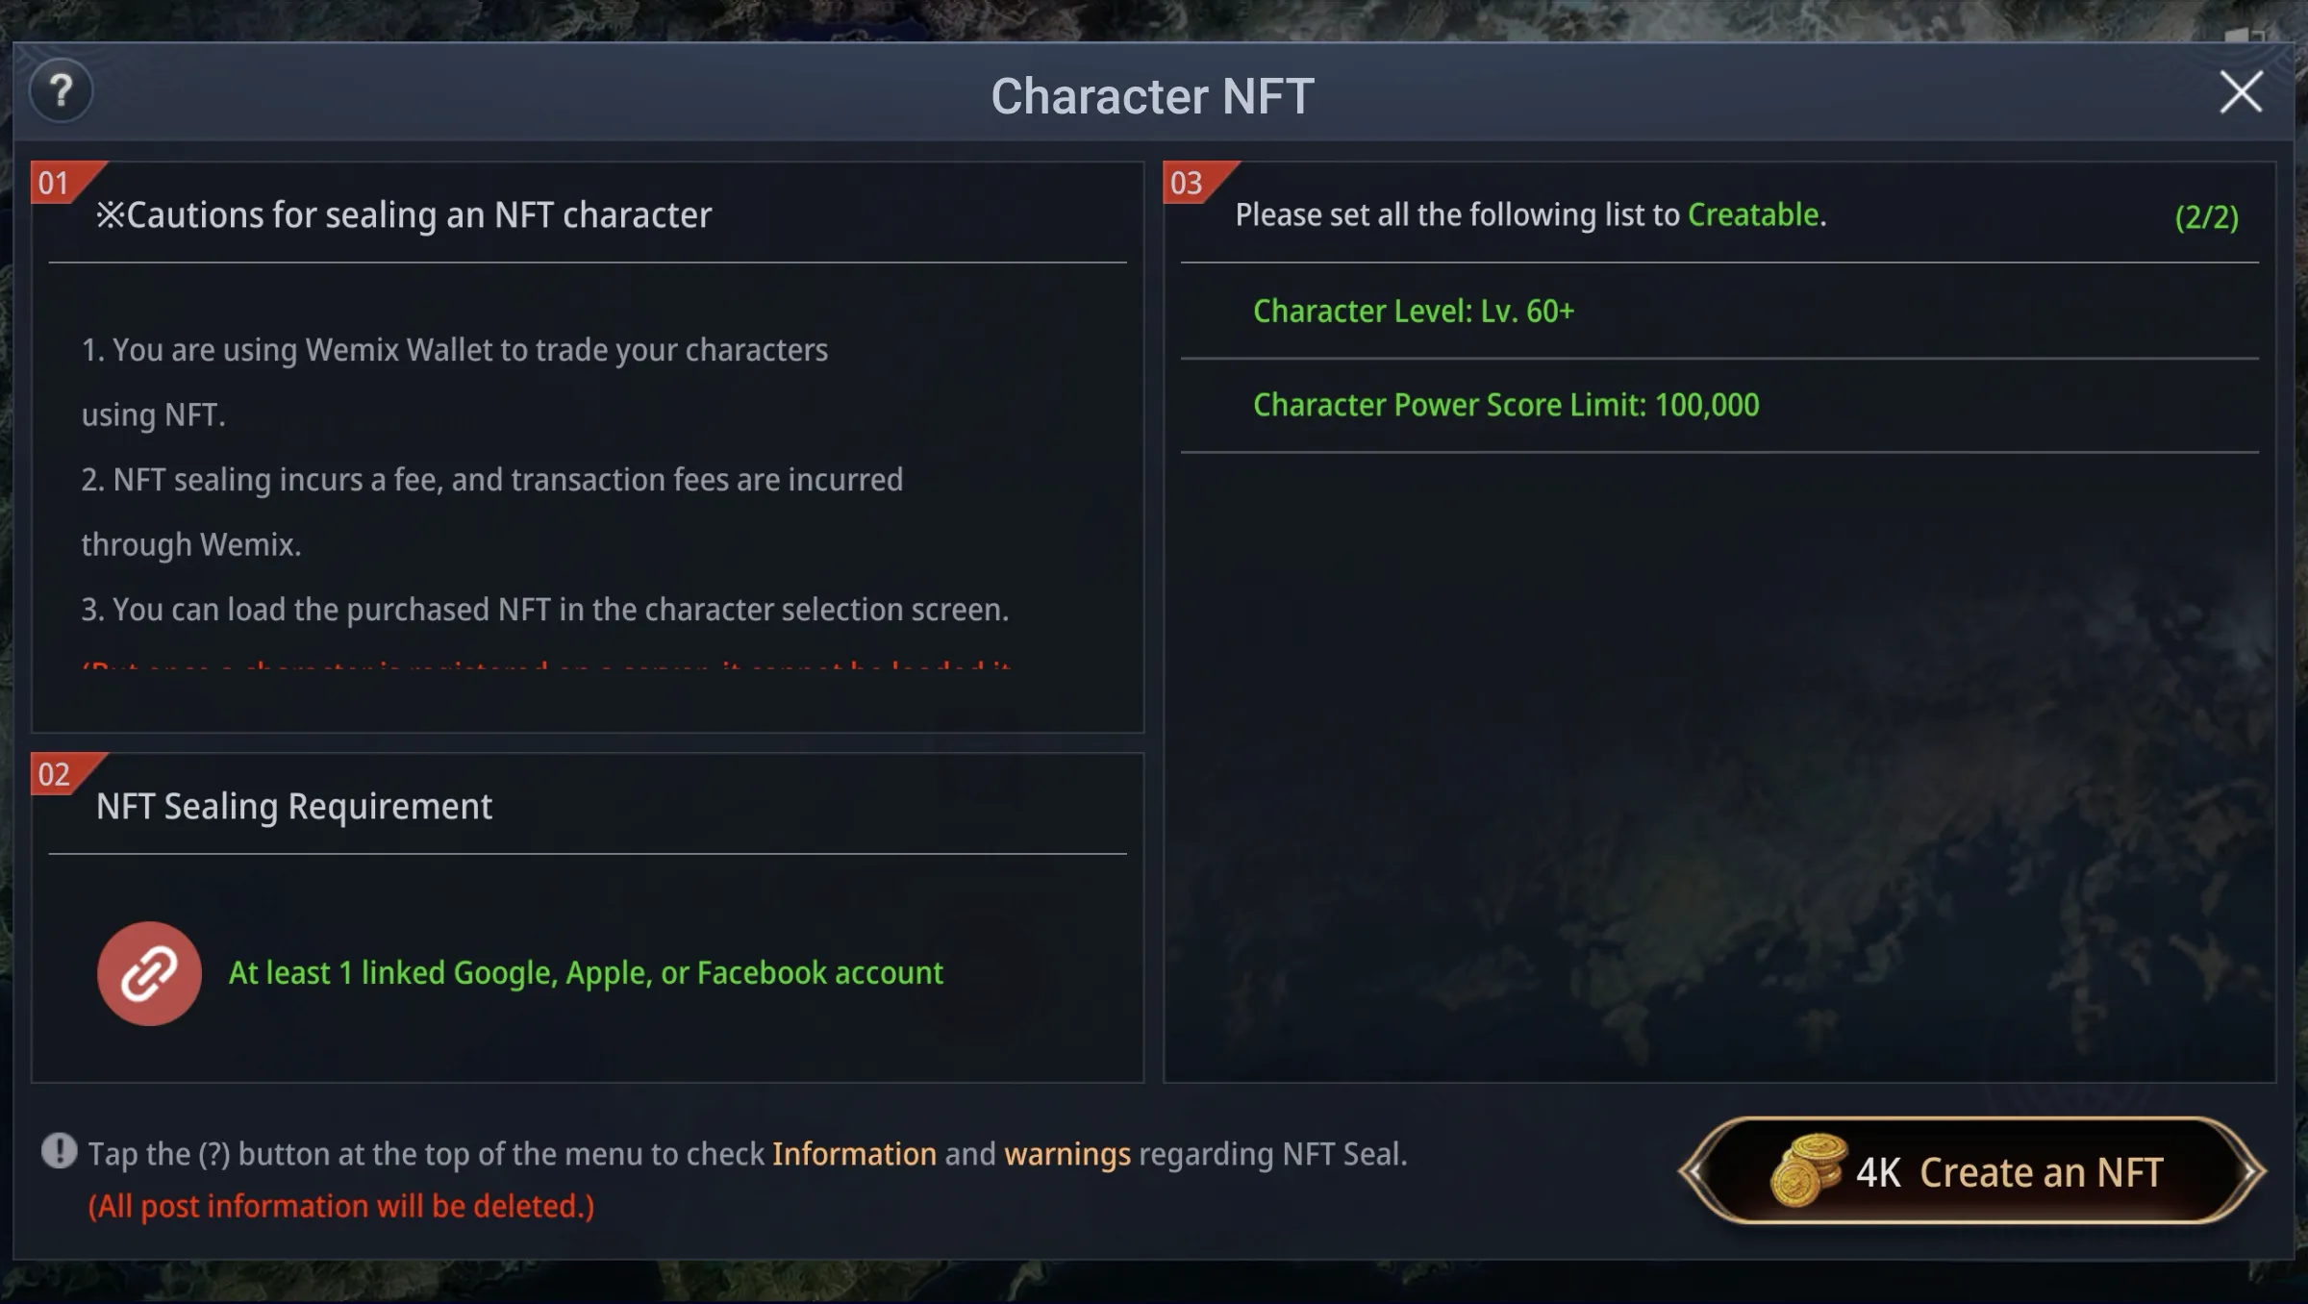2308x1304 pixels.
Task: Click the orange warnings text
Action: click(x=1067, y=1154)
